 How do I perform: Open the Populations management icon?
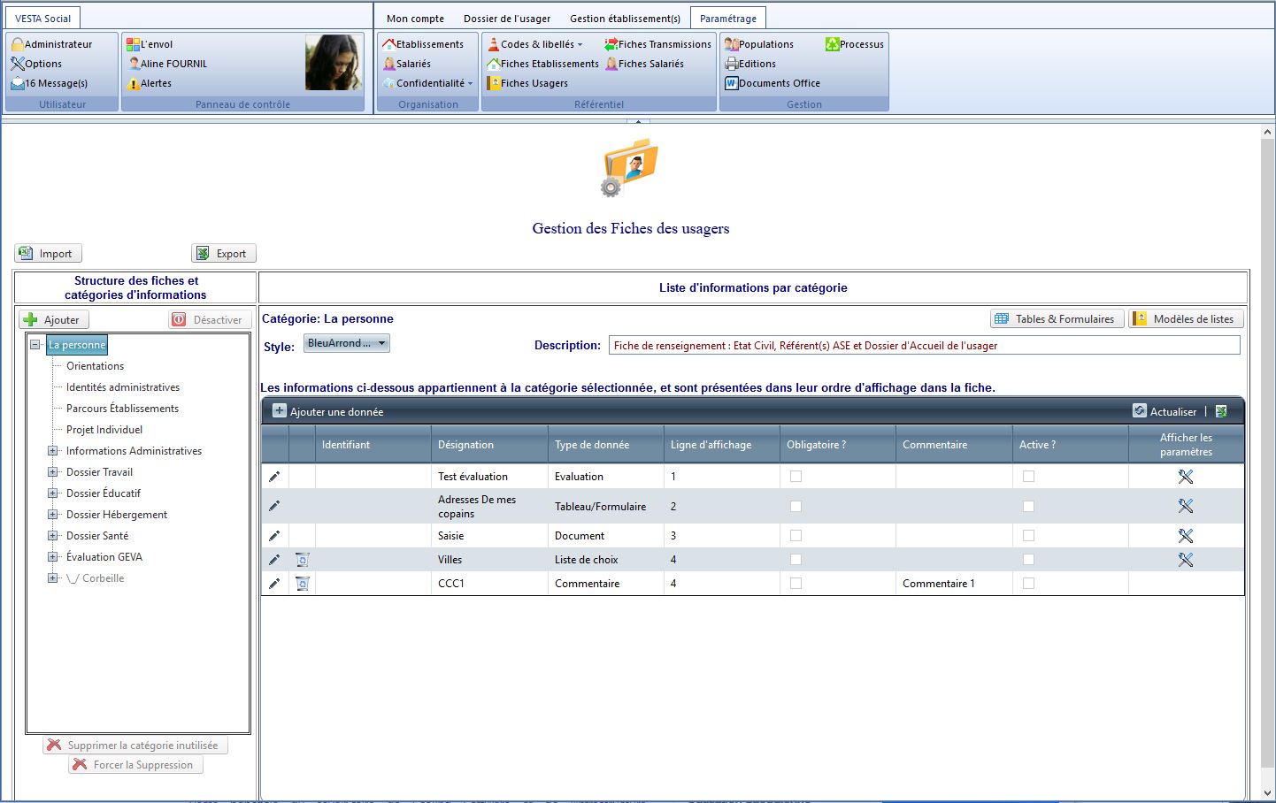(731, 44)
